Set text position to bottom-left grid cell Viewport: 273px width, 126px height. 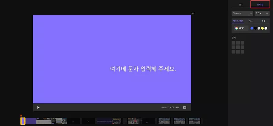(x=233, y=52)
